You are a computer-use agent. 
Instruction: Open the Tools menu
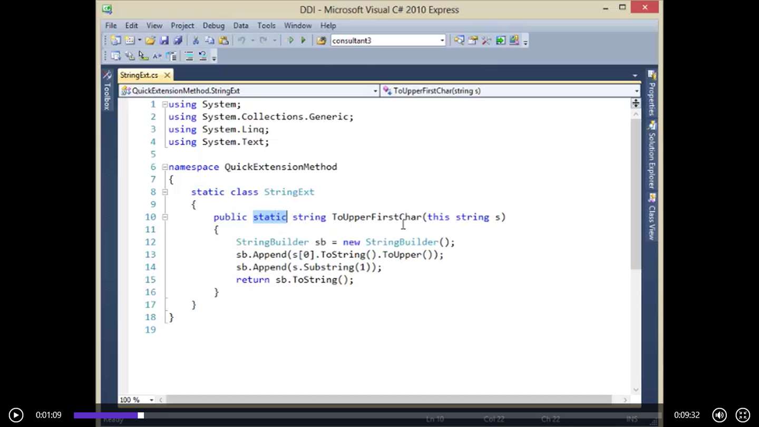pos(266,25)
